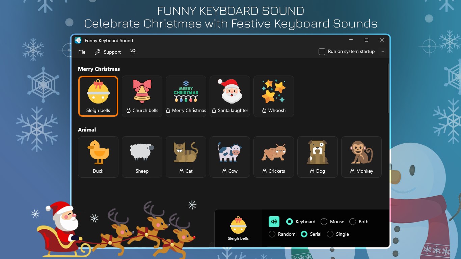Close the Funny Keyboard Sound window
The width and height of the screenshot is (461, 259).
[382, 40]
